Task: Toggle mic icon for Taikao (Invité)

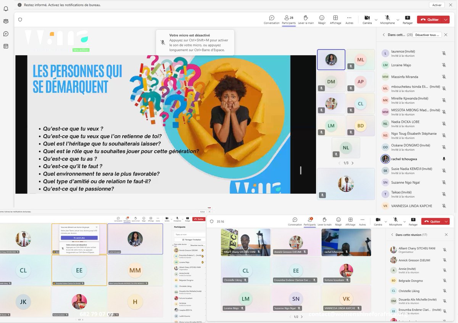Action: [444, 194]
